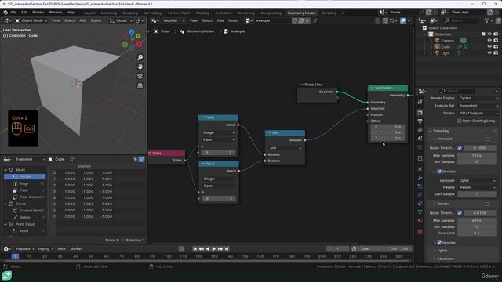Viewport: 502px width, 282px height.
Task: Toggle Viewport Denoise checkbox
Action: click(x=439, y=172)
